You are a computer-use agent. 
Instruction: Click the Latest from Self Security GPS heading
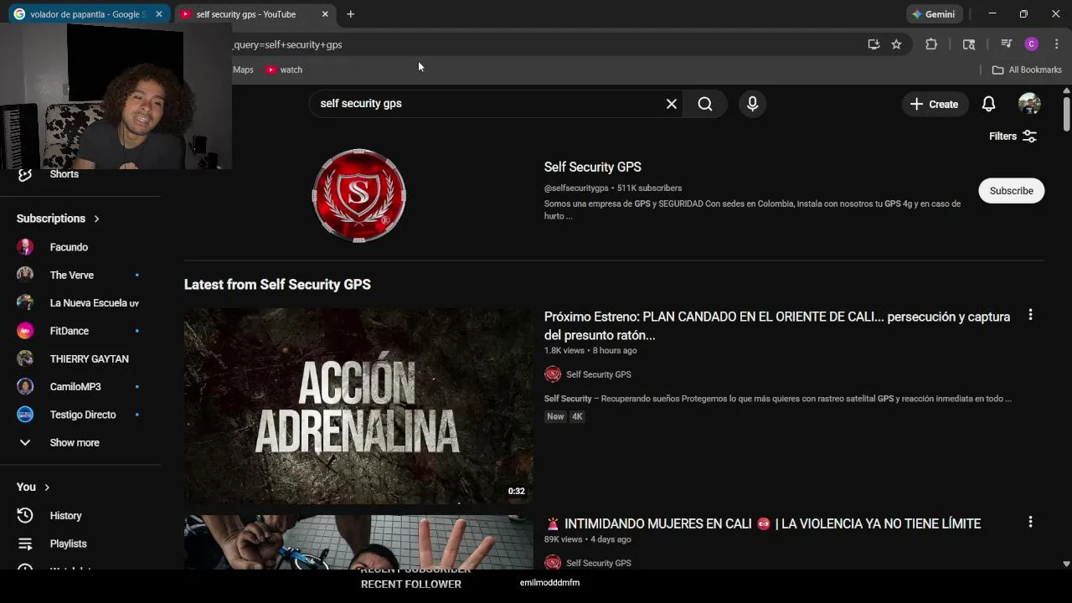tap(277, 285)
